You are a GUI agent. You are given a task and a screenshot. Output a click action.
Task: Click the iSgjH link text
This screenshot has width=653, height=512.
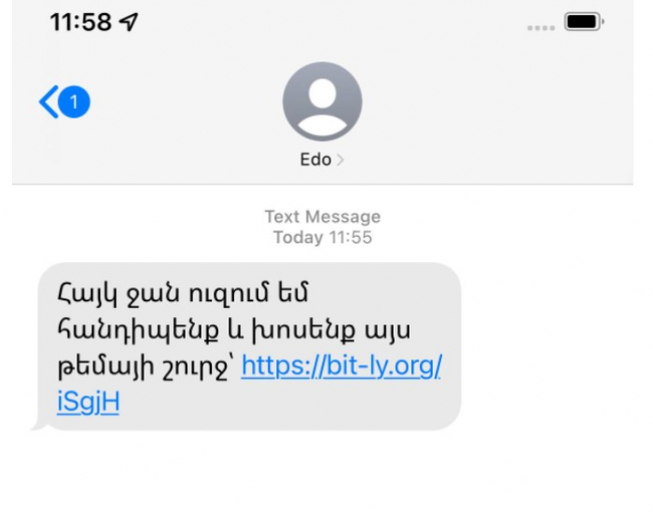click(89, 402)
